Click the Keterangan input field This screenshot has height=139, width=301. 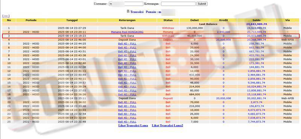(x=178, y=4)
